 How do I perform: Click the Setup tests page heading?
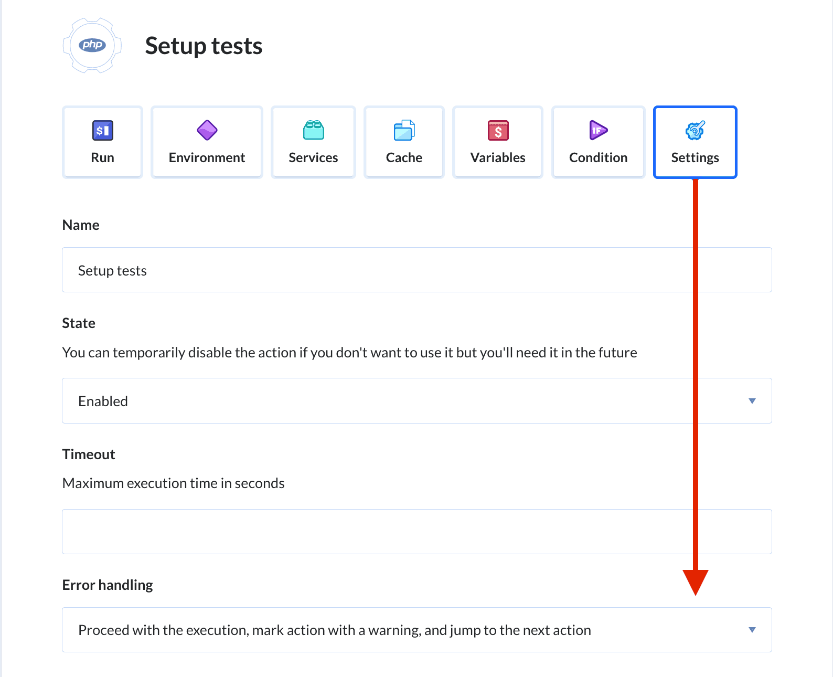(204, 46)
